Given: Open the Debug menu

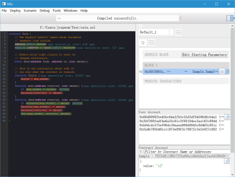Looking at the screenshot, I should (45, 10).
